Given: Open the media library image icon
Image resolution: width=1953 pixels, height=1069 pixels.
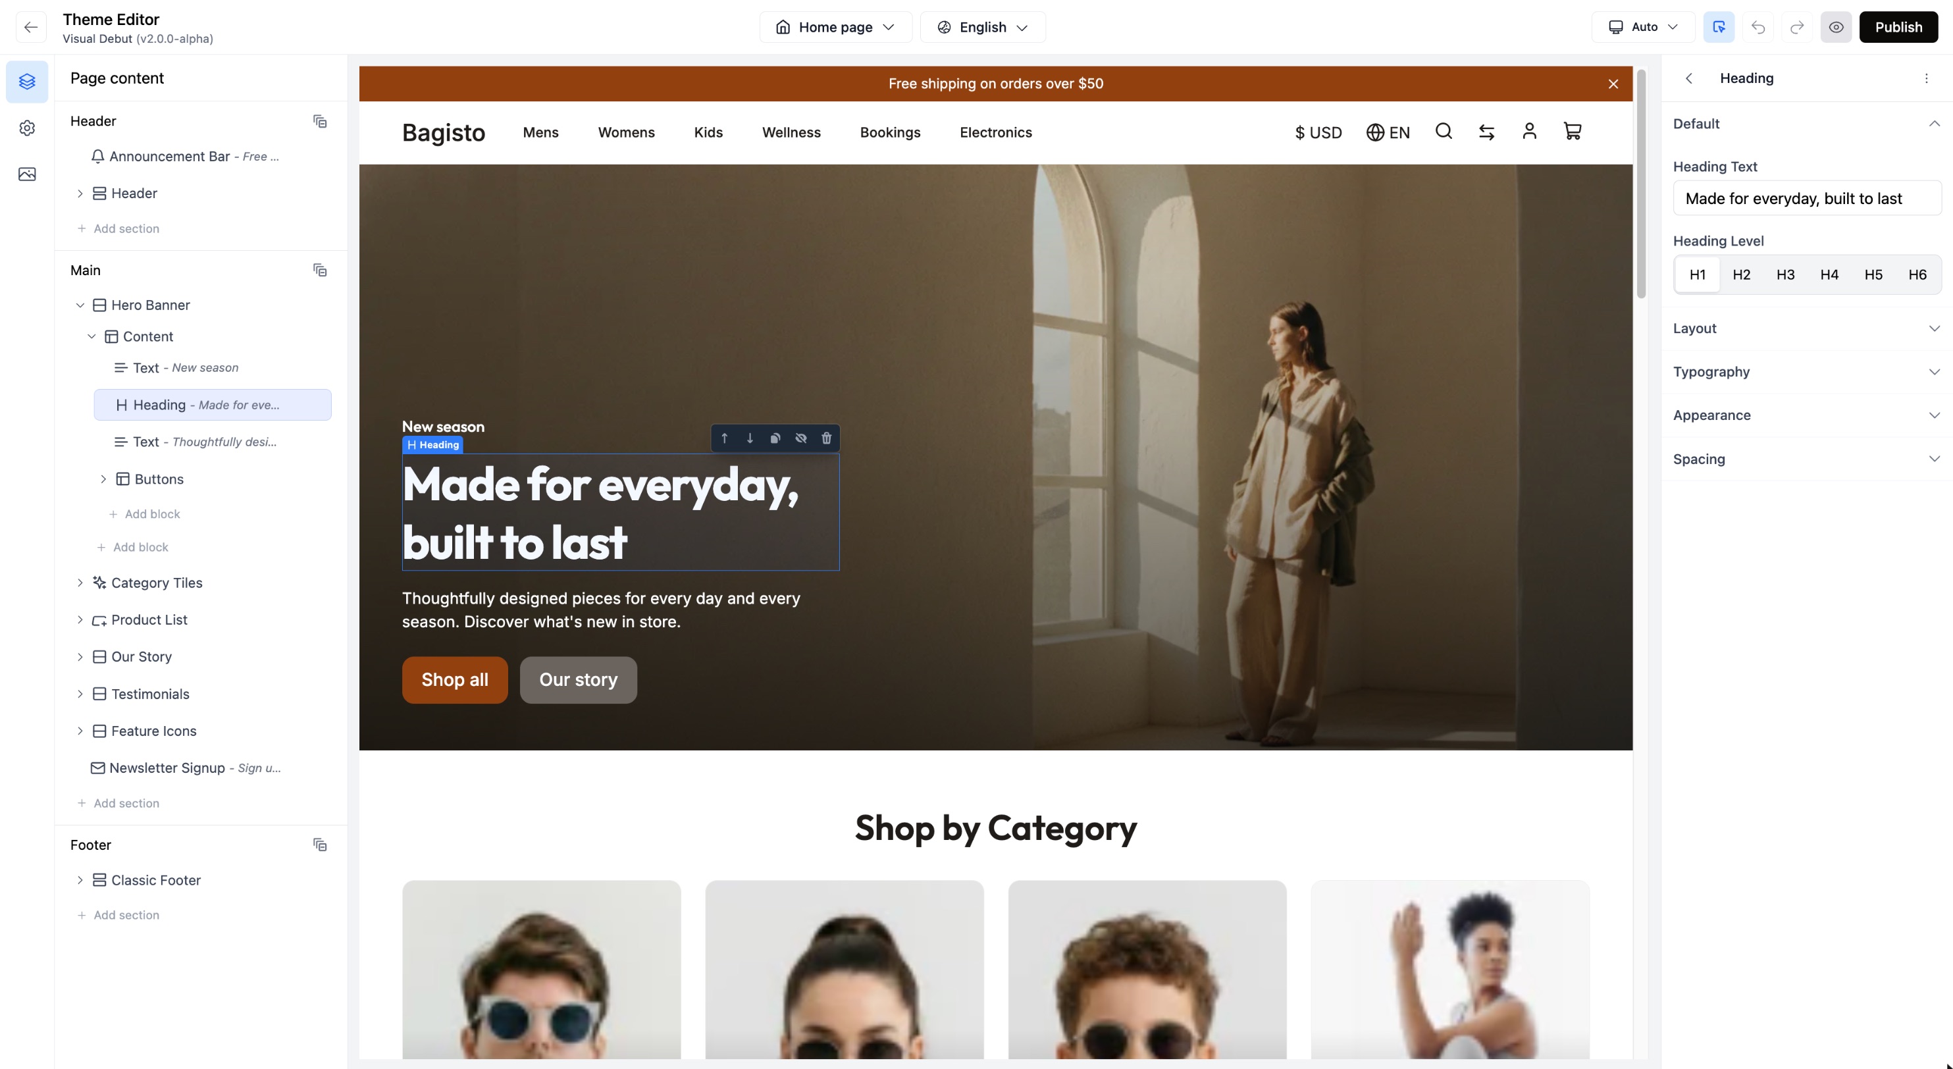Looking at the screenshot, I should click(x=27, y=174).
